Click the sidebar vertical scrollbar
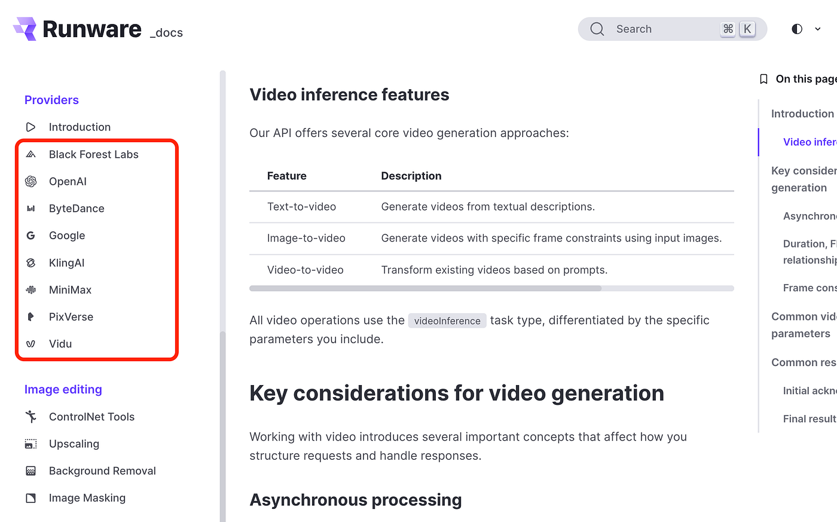Viewport: 837px width, 522px height. [x=223, y=425]
